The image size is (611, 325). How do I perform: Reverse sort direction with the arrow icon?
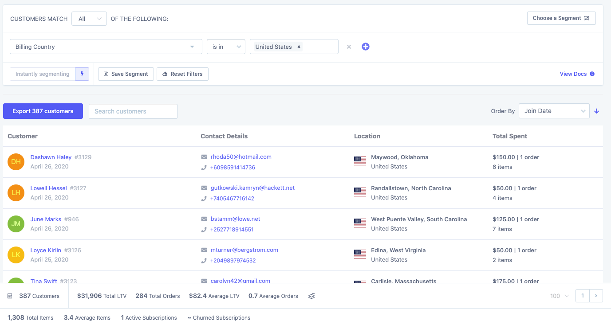tap(596, 111)
